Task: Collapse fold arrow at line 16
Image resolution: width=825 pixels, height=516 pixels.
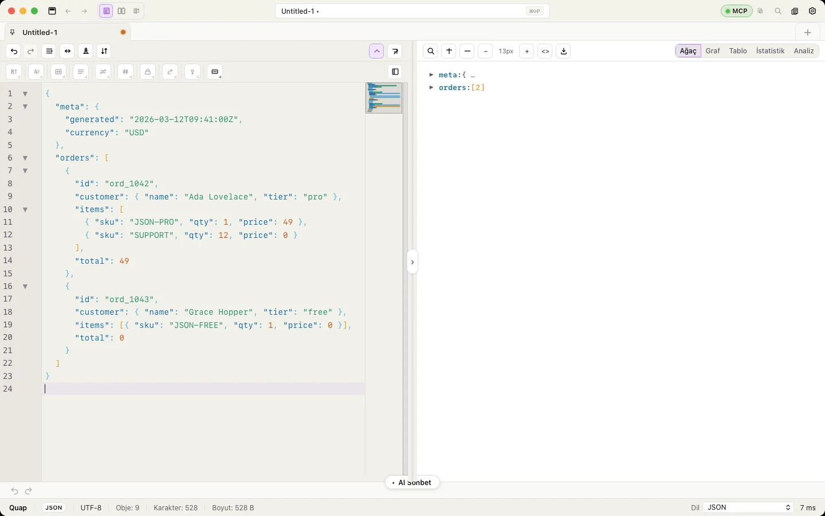Action: coord(25,286)
